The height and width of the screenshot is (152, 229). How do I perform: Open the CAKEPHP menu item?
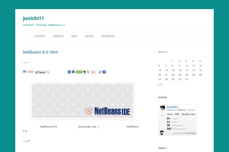coord(39,36)
